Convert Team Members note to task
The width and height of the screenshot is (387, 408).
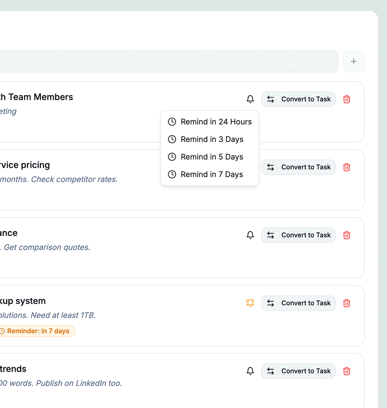(298, 99)
